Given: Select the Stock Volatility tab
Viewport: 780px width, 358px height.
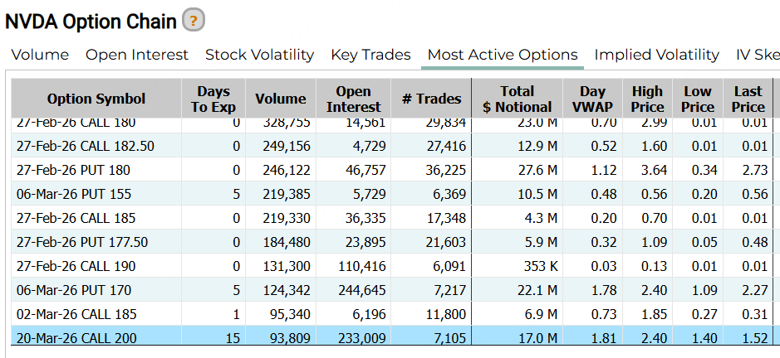Looking at the screenshot, I should 259,55.
